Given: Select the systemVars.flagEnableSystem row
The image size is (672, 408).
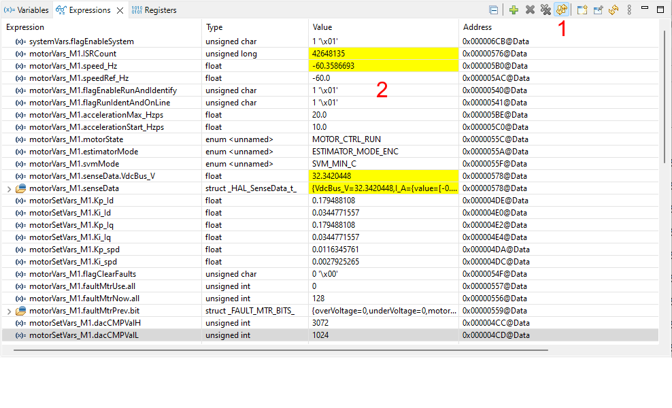Looking at the screenshot, I should click(x=82, y=41).
